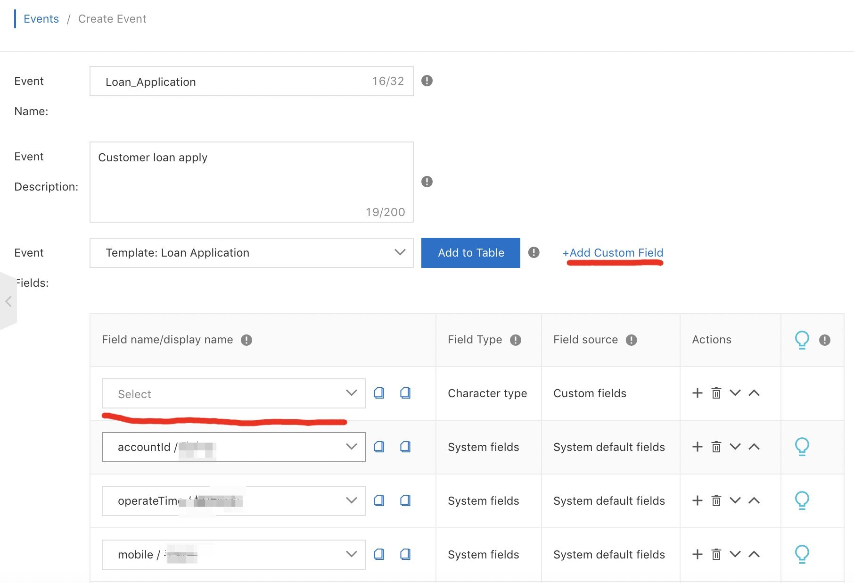
Task: Move the operateTime row up
Action: tap(754, 500)
